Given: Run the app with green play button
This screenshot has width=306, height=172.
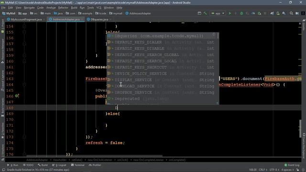Looking at the screenshot, I should (x=230, y=13).
